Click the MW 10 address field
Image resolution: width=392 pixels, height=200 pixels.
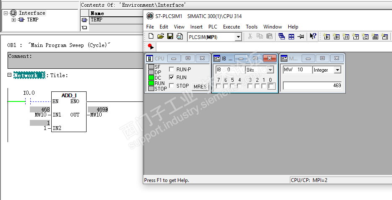(x=297, y=70)
